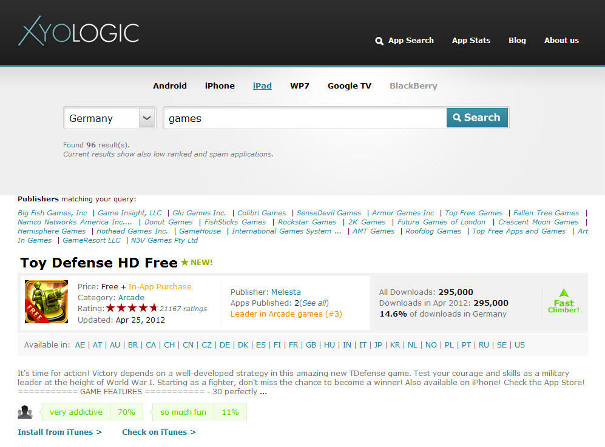
Task: Select the BlackBerry platform tab
Action: pos(413,86)
